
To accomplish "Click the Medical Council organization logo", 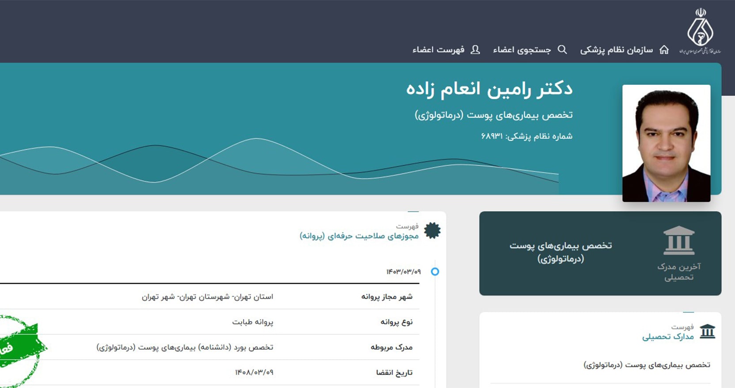I will (700, 31).
